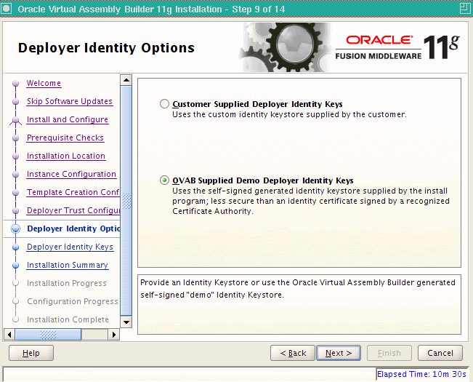Click the navigation pane vertical scrollbar thumb
The width and height of the screenshot is (473, 382).
(x=126, y=201)
